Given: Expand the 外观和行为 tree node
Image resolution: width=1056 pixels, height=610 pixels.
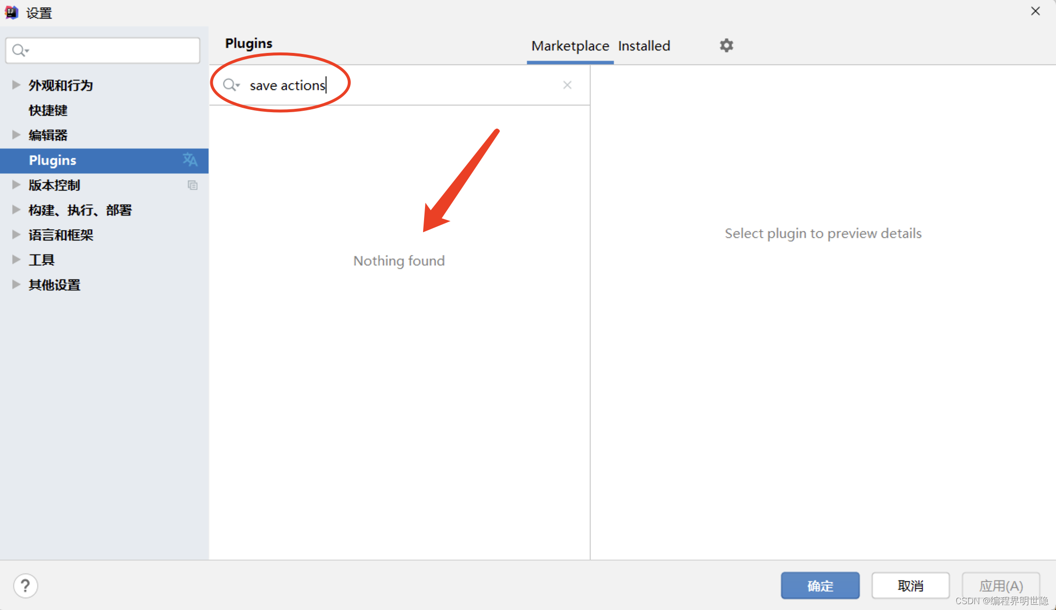Looking at the screenshot, I should click(16, 85).
